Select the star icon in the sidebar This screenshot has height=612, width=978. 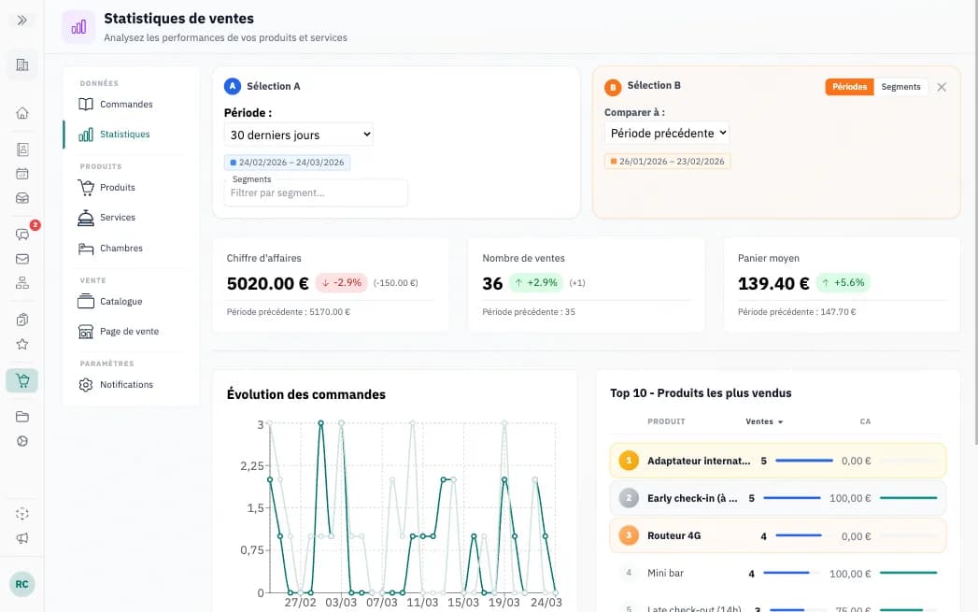[21, 344]
